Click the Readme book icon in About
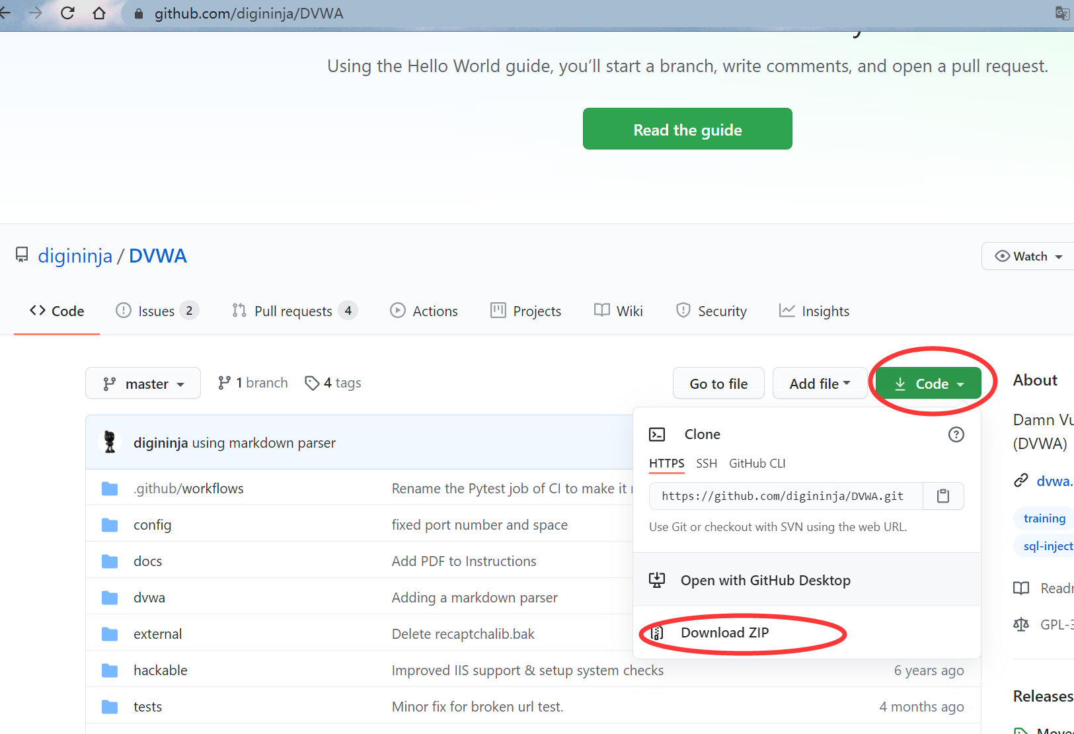Image resolution: width=1074 pixels, height=734 pixels. pos(1021,588)
